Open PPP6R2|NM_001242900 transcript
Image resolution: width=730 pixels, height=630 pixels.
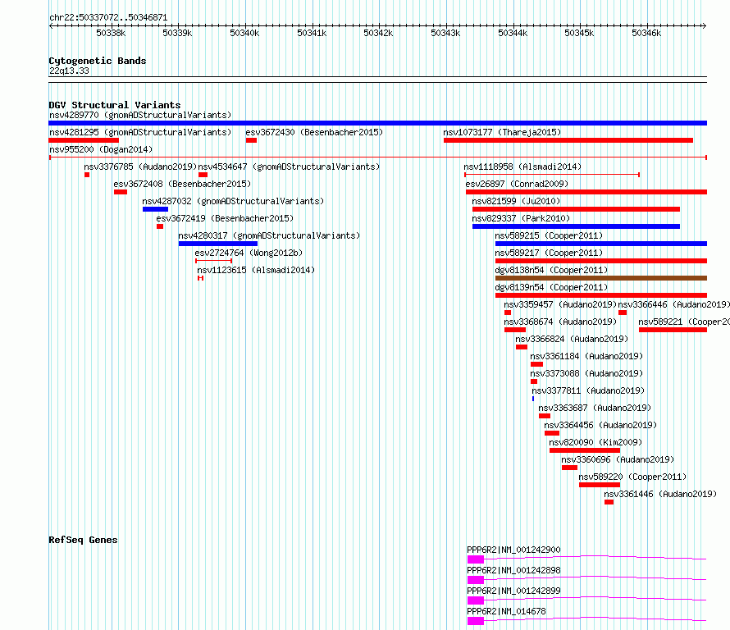pyautogui.click(x=513, y=550)
